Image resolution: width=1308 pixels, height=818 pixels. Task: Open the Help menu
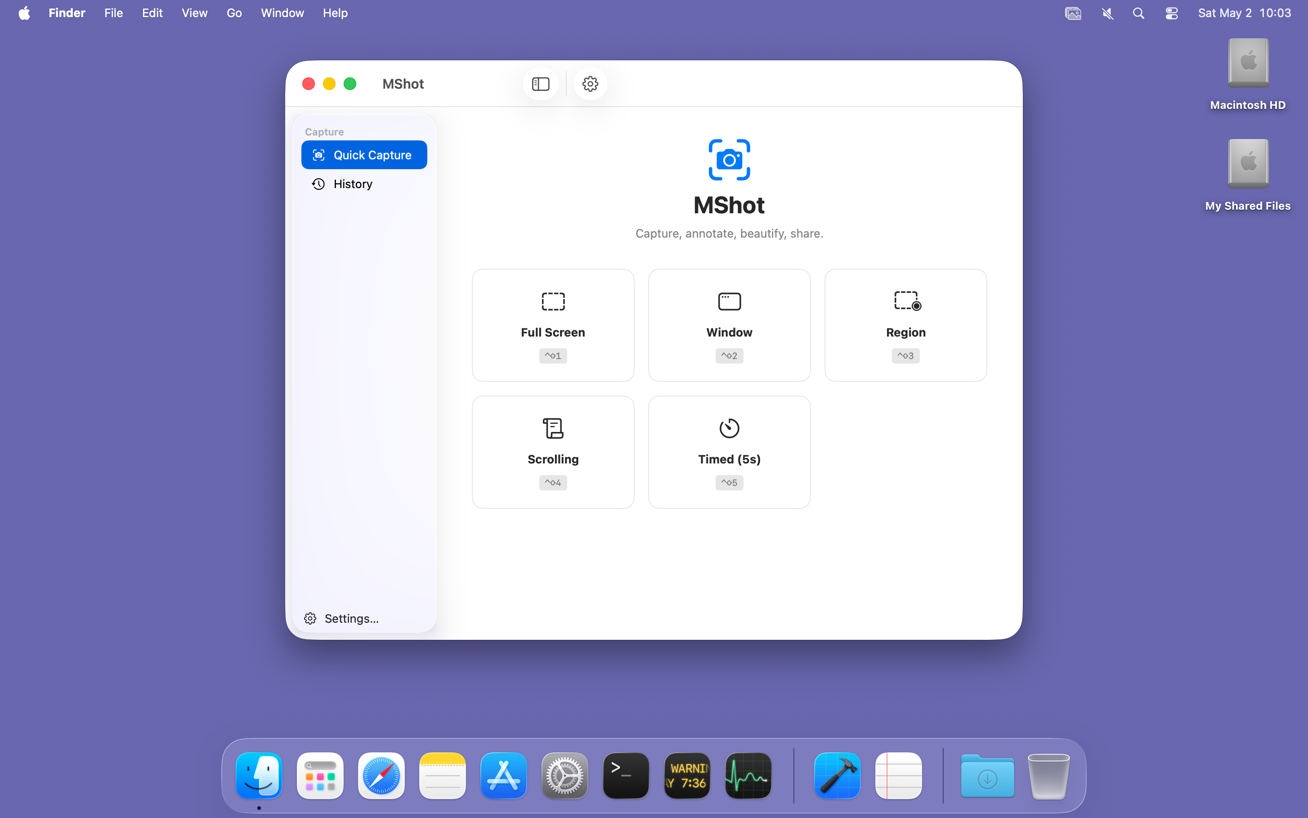(335, 13)
